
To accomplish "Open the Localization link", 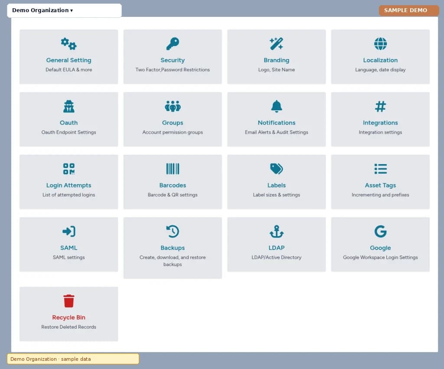I will tap(380, 60).
